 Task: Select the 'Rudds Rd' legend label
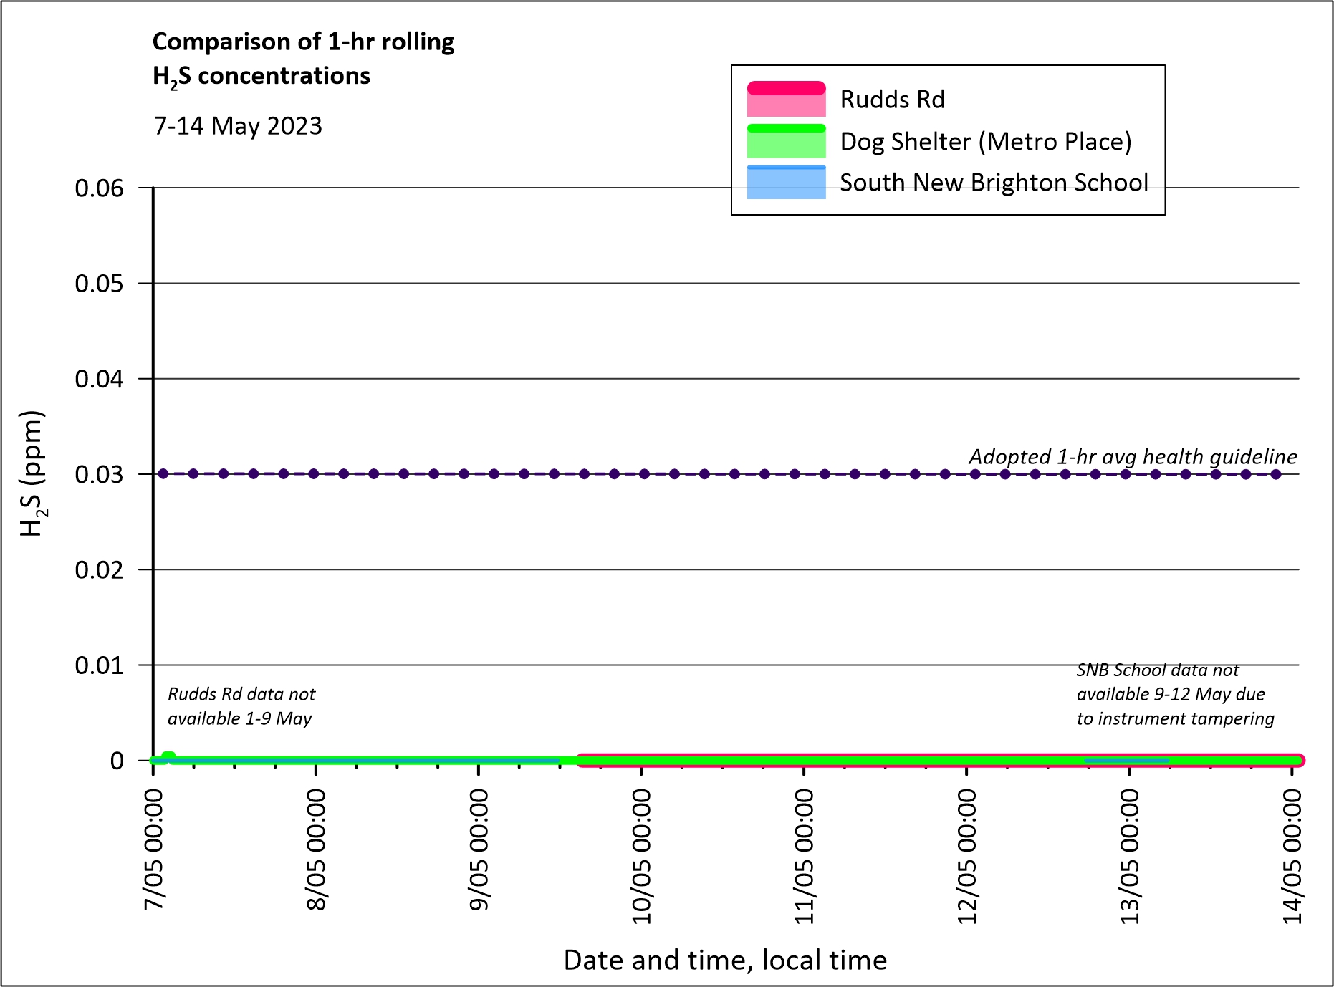coord(892,100)
